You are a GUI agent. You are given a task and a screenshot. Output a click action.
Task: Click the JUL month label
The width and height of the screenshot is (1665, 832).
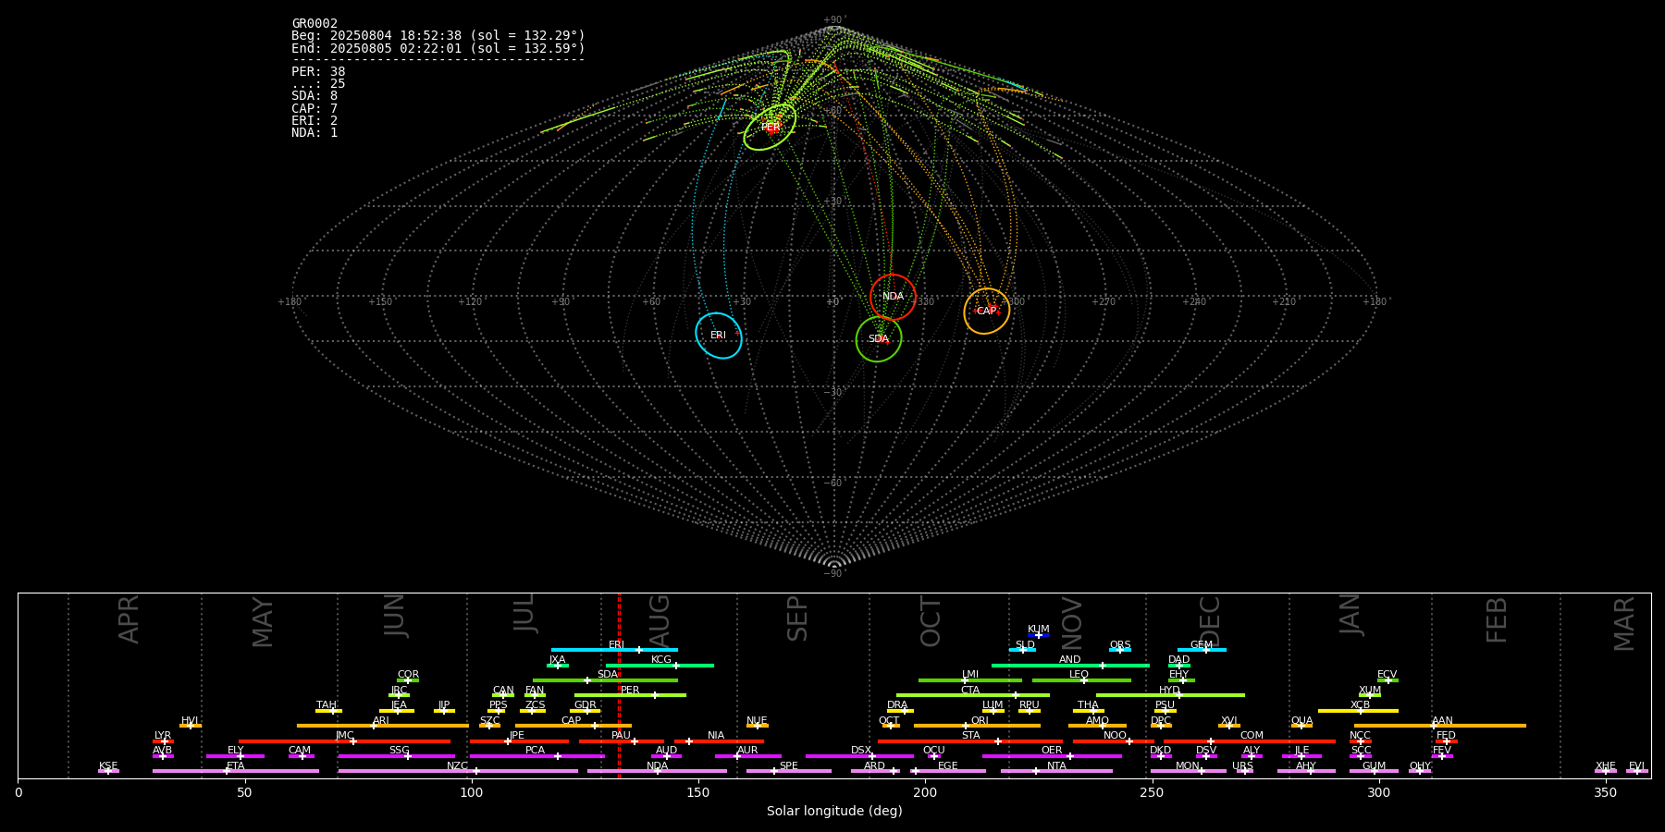click(x=524, y=613)
